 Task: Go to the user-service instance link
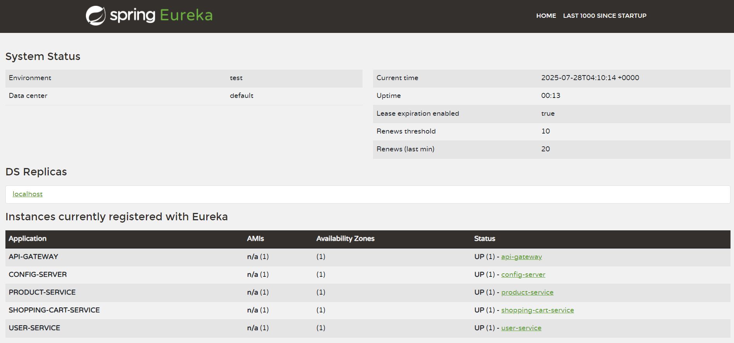point(521,328)
